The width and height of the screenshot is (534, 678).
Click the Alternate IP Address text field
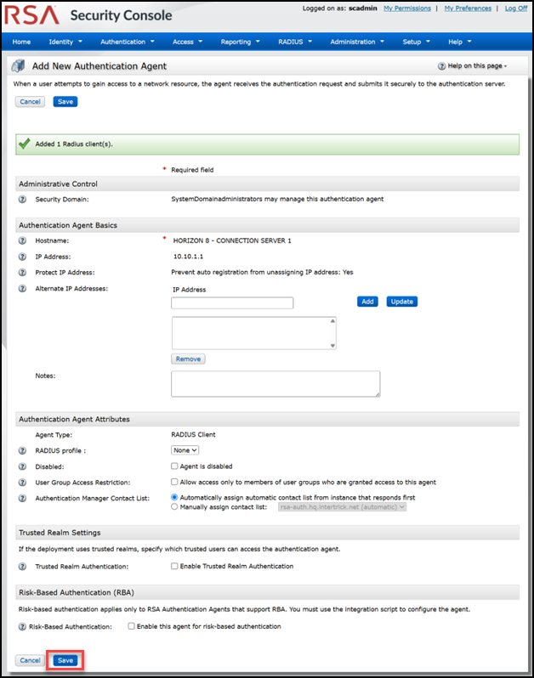pos(232,302)
